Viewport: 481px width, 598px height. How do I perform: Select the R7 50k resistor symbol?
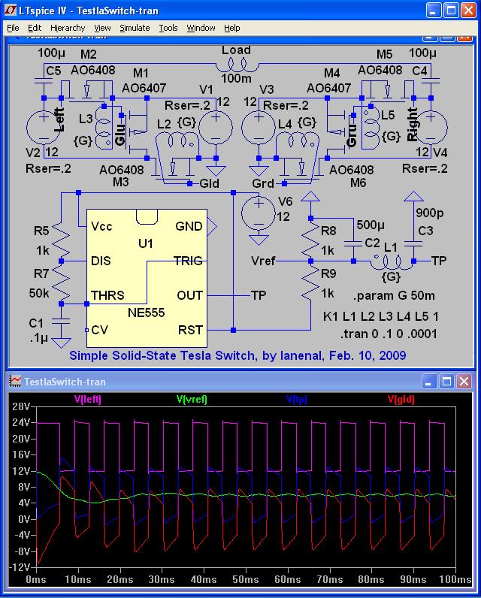tap(61, 282)
